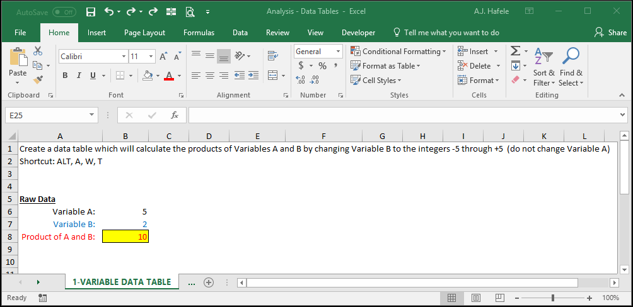Open the File menu
Image resolution: width=633 pixels, height=307 pixels.
click(20, 33)
